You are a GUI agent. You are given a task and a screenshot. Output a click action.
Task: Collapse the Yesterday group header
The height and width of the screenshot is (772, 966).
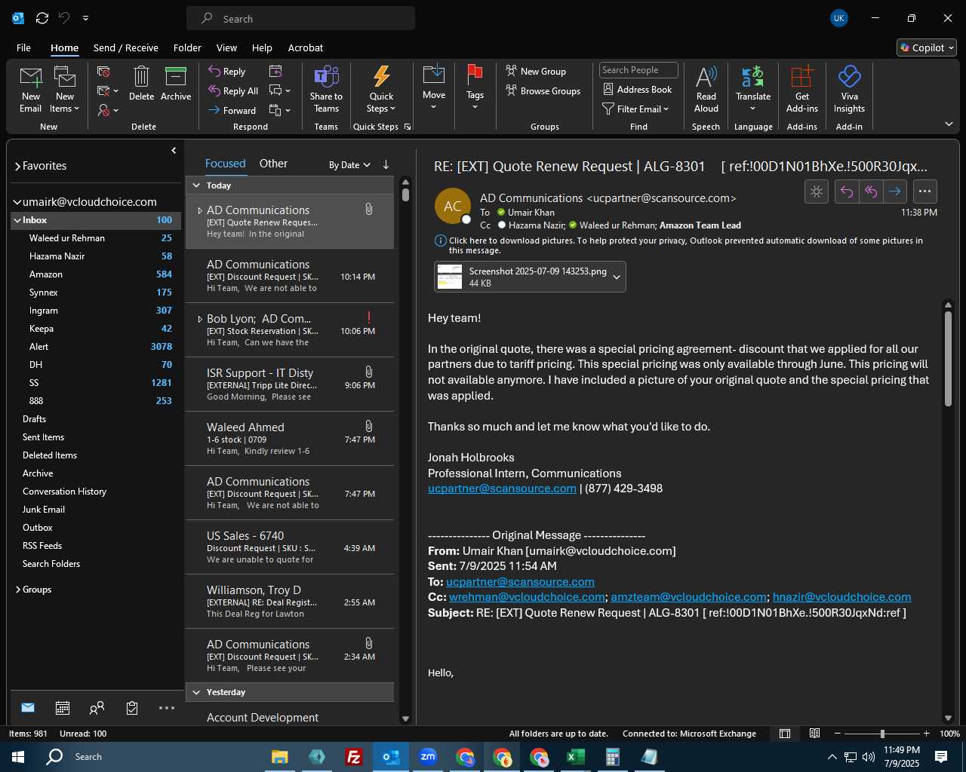point(196,692)
